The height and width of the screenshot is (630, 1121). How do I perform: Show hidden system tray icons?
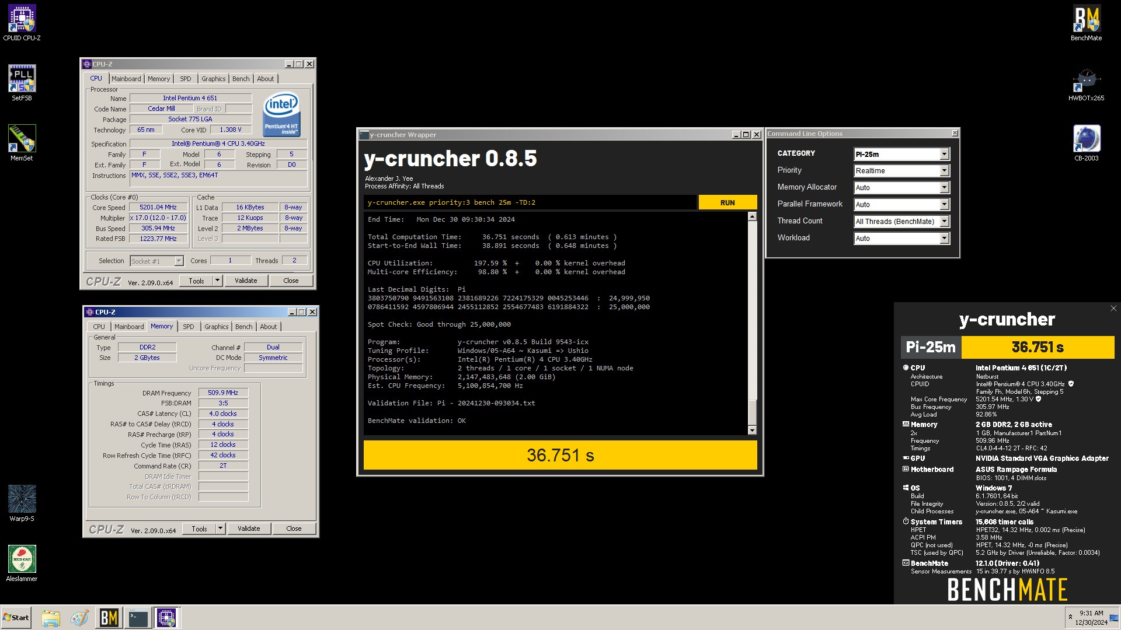pyautogui.click(x=1070, y=617)
